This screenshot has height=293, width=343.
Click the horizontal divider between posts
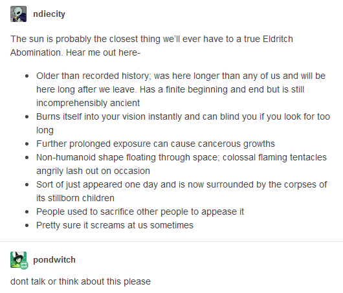(171, 242)
